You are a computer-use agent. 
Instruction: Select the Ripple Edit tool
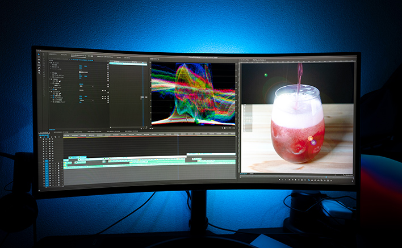39,61
